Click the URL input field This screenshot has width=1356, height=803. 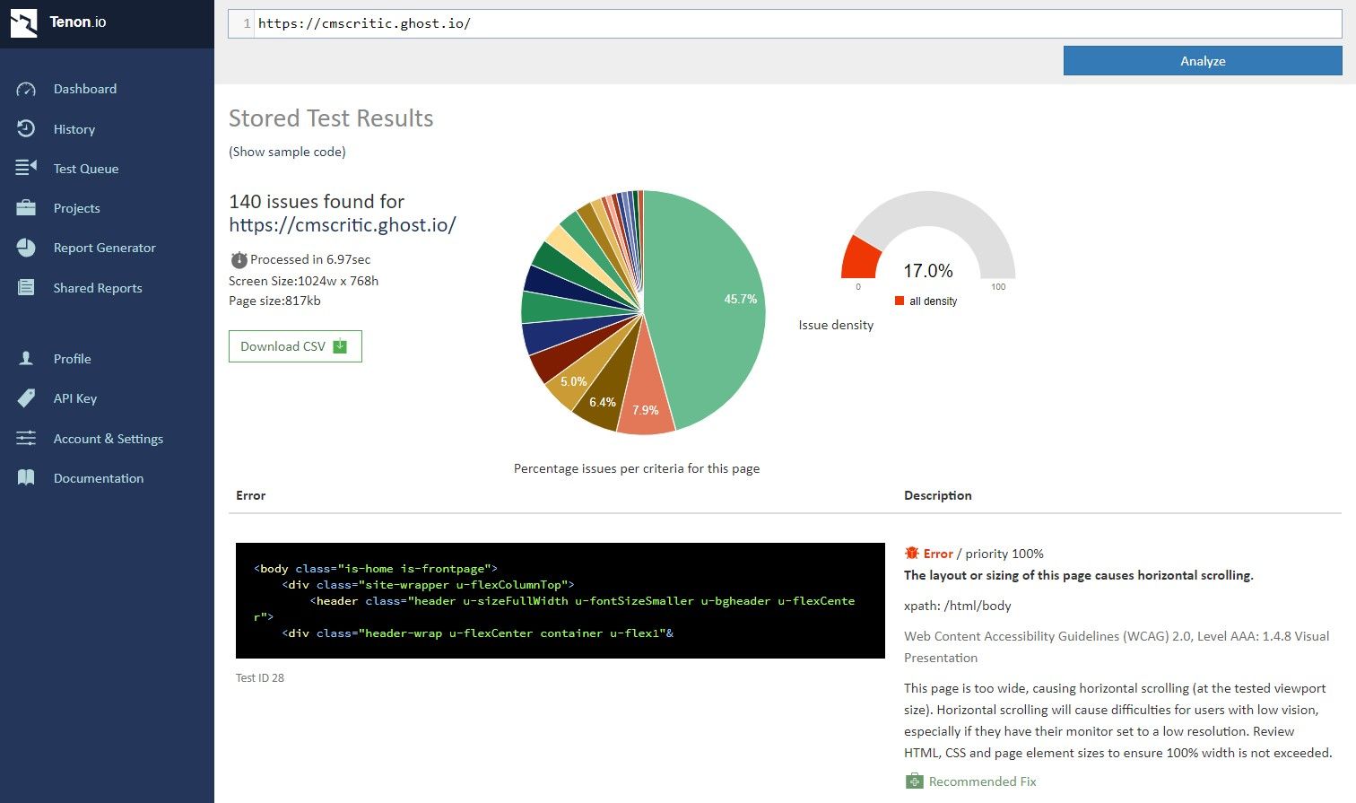point(785,23)
